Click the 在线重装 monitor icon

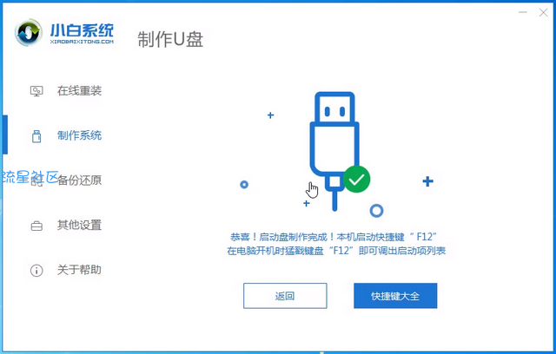[36, 91]
